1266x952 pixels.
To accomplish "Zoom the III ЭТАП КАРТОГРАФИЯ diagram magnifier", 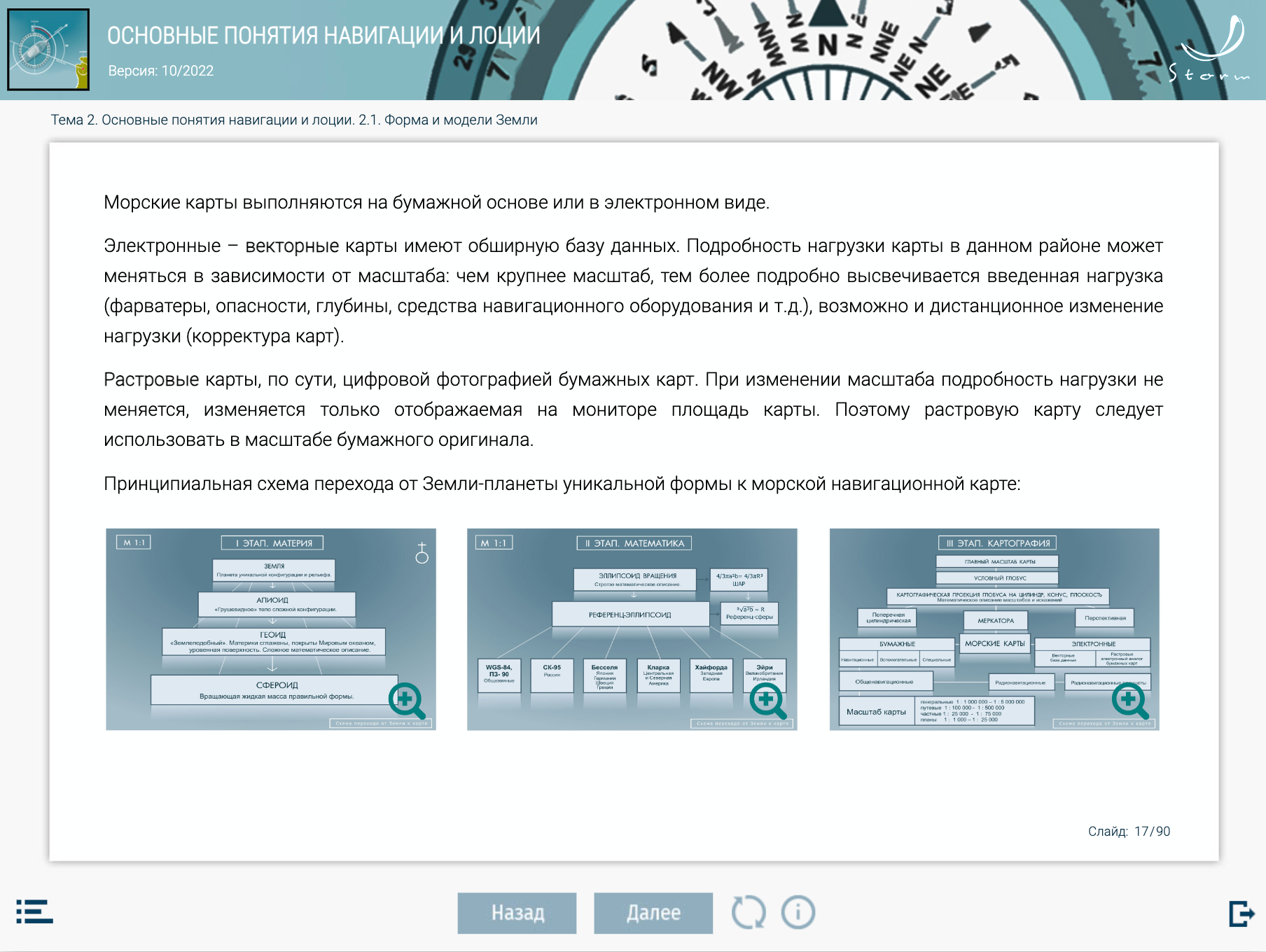I will (1130, 700).
